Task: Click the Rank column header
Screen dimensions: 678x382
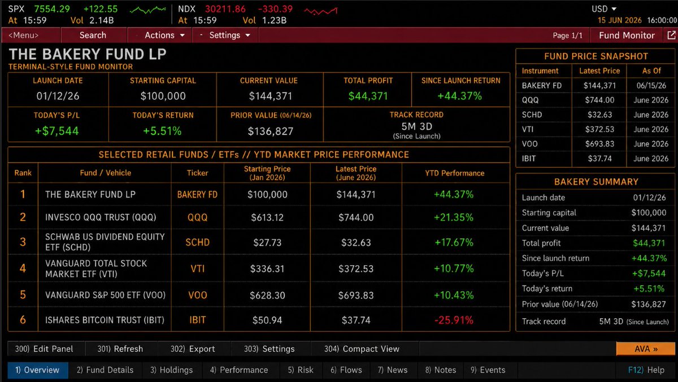Action: [x=23, y=173]
